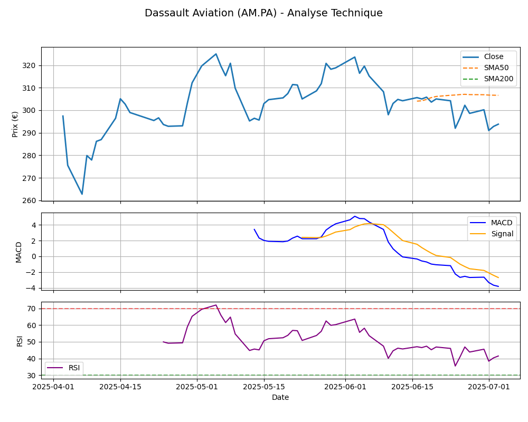Click the vertical "MACD" y-axis label
Screen dimensions: 528x422
(x=18, y=252)
